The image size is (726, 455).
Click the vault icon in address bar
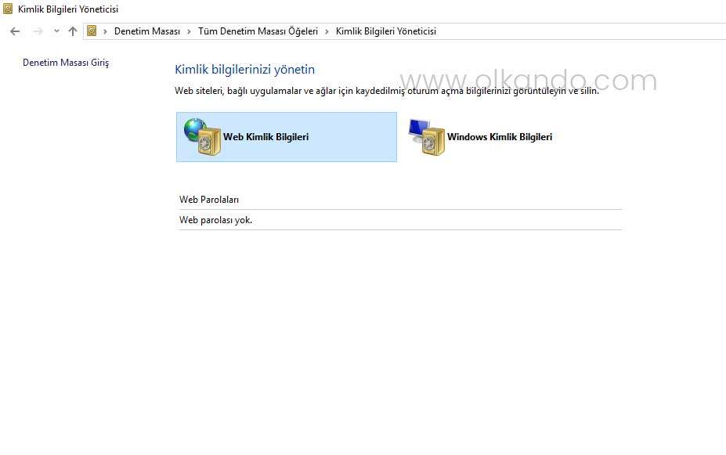point(92,31)
